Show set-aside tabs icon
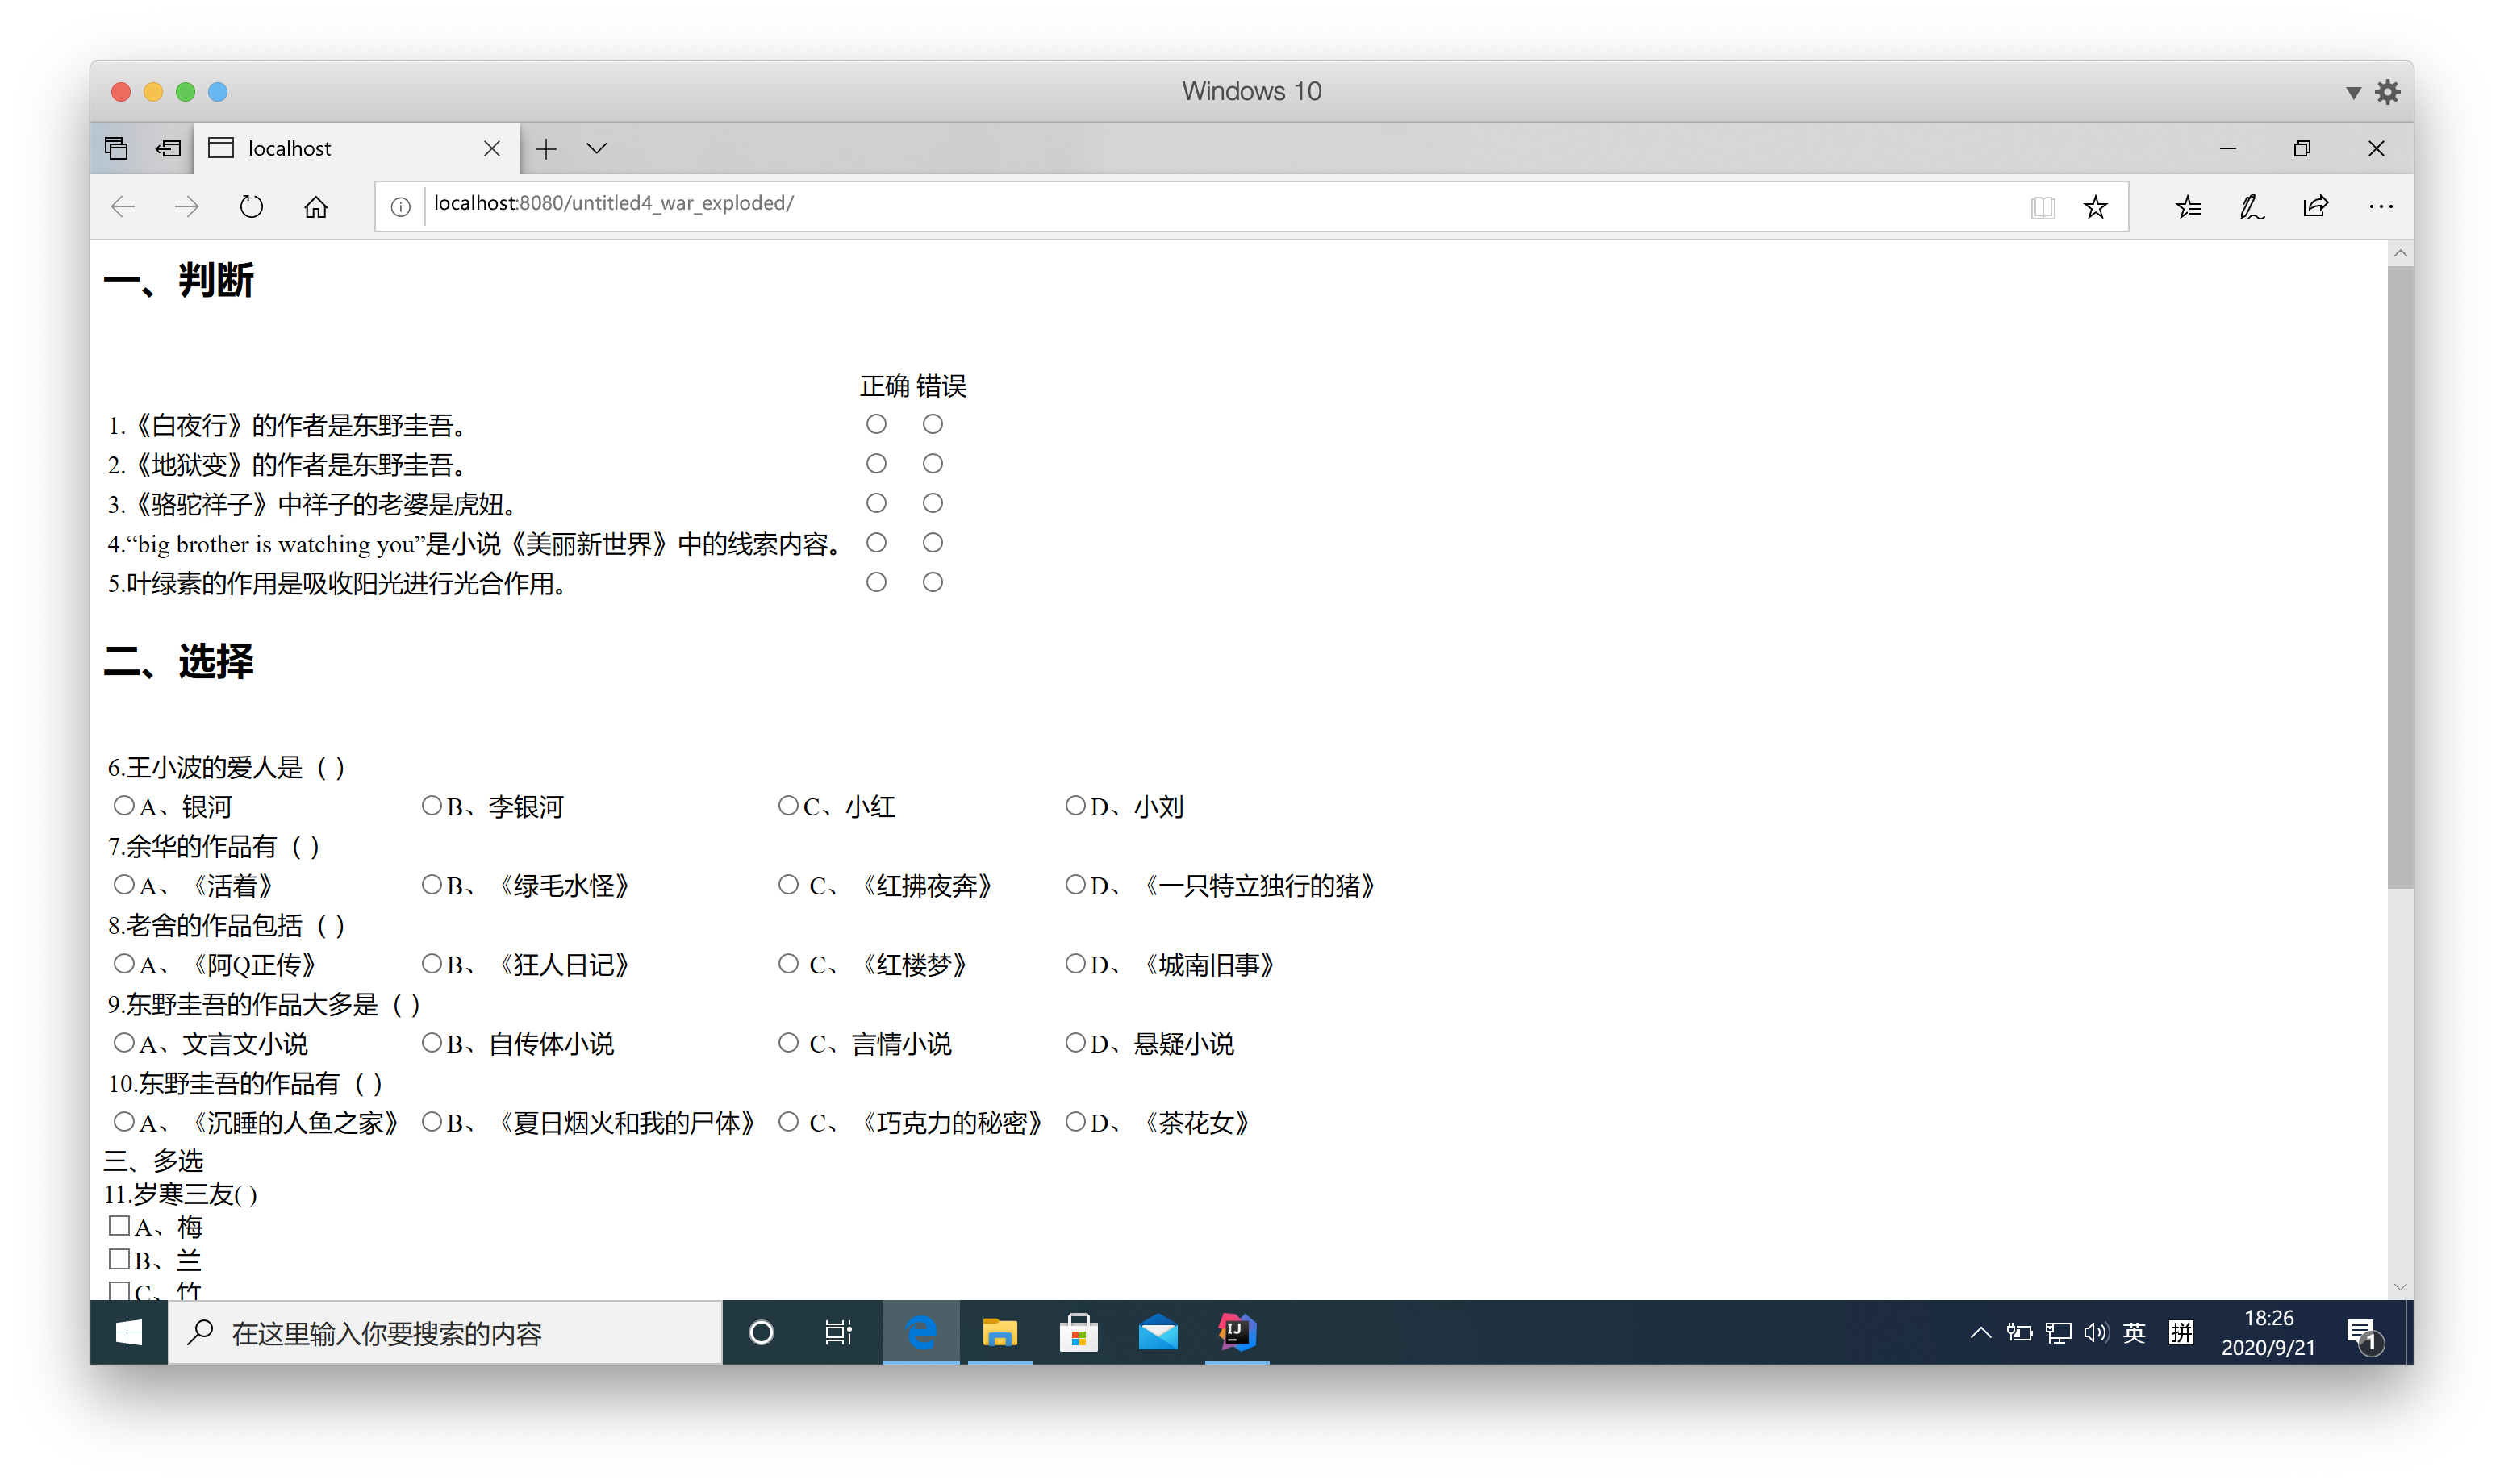This screenshot has height=1484, width=2504. [116, 148]
